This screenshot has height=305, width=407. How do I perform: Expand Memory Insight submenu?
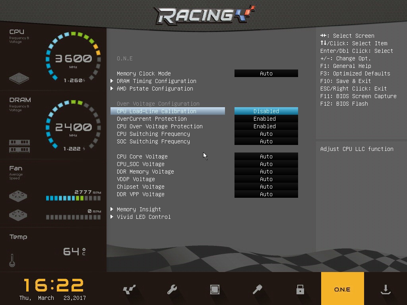point(139,209)
